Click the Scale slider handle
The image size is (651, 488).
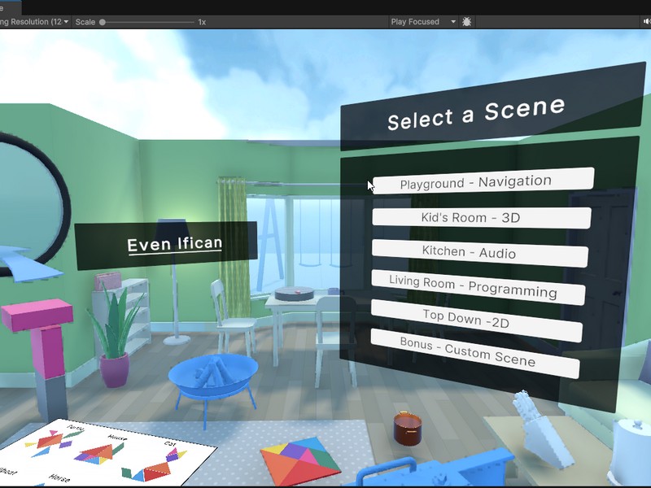[103, 22]
